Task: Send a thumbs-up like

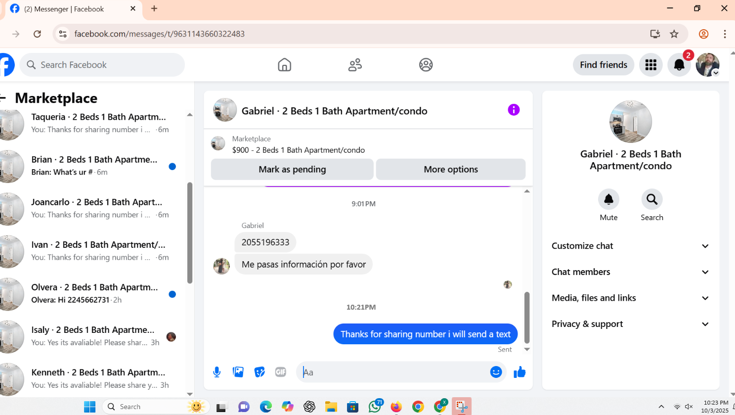Action: [x=519, y=372]
